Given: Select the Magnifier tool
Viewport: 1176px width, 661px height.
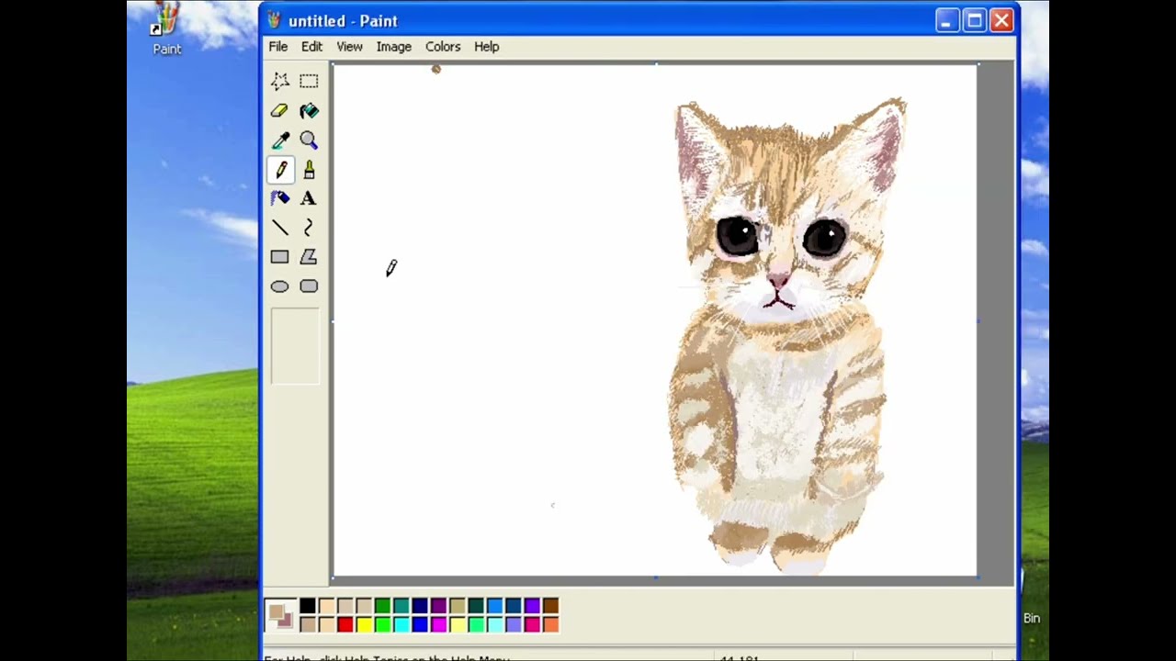Looking at the screenshot, I should pyautogui.click(x=309, y=140).
